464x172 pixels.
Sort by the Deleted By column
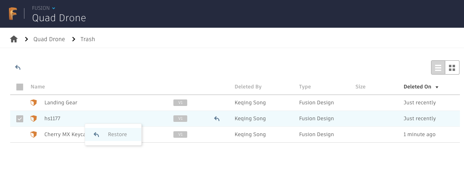coord(248,87)
